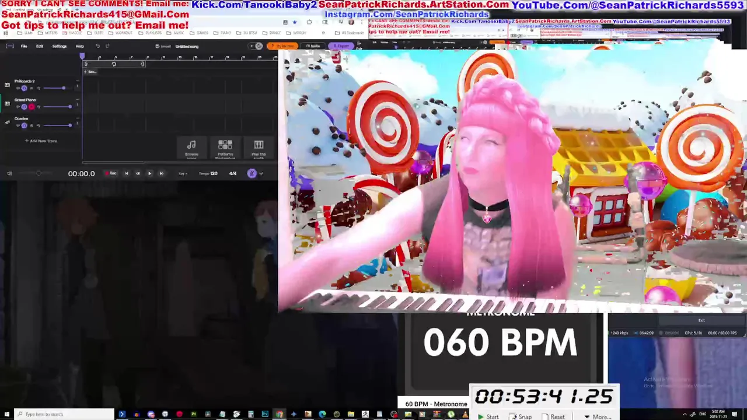Image resolution: width=747 pixels, height=420 pixels.
Task: Toggle the purple metronome button
Action: [252, 173]
